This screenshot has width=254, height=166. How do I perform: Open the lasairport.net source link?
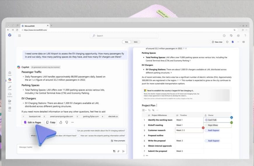point(32,116)
